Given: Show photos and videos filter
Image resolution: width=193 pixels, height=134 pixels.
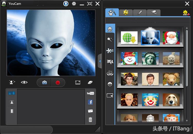Looking at the screenshot, I should (12, 93).
